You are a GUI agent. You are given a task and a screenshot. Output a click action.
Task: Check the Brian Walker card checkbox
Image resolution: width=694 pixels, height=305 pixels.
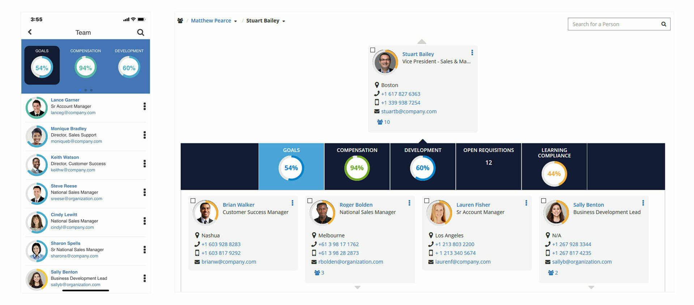coord(193,201)
